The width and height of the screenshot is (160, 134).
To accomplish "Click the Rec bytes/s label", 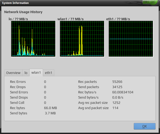I will pos(87,92).
